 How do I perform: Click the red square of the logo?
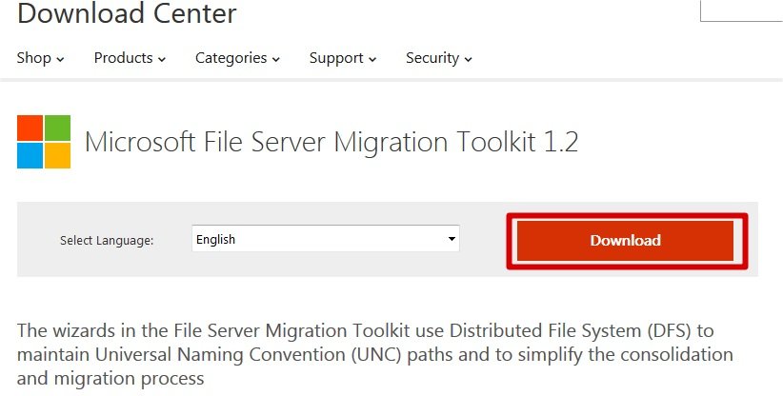pyautogui.click(x=30, y=128)
